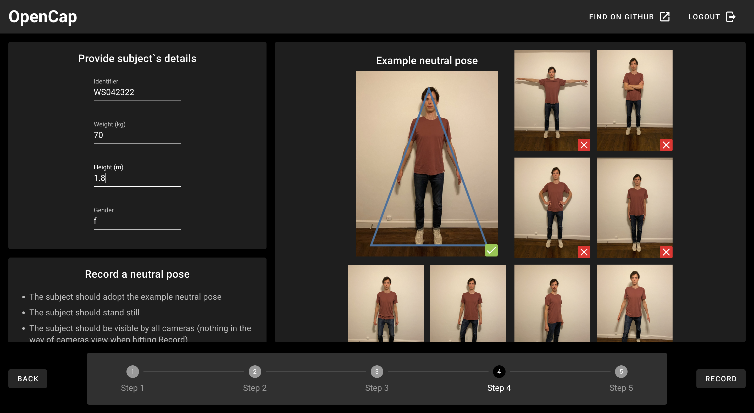
Task: Click the red X on the arms-at-sides photo
Action: click(x=666, y=252)
